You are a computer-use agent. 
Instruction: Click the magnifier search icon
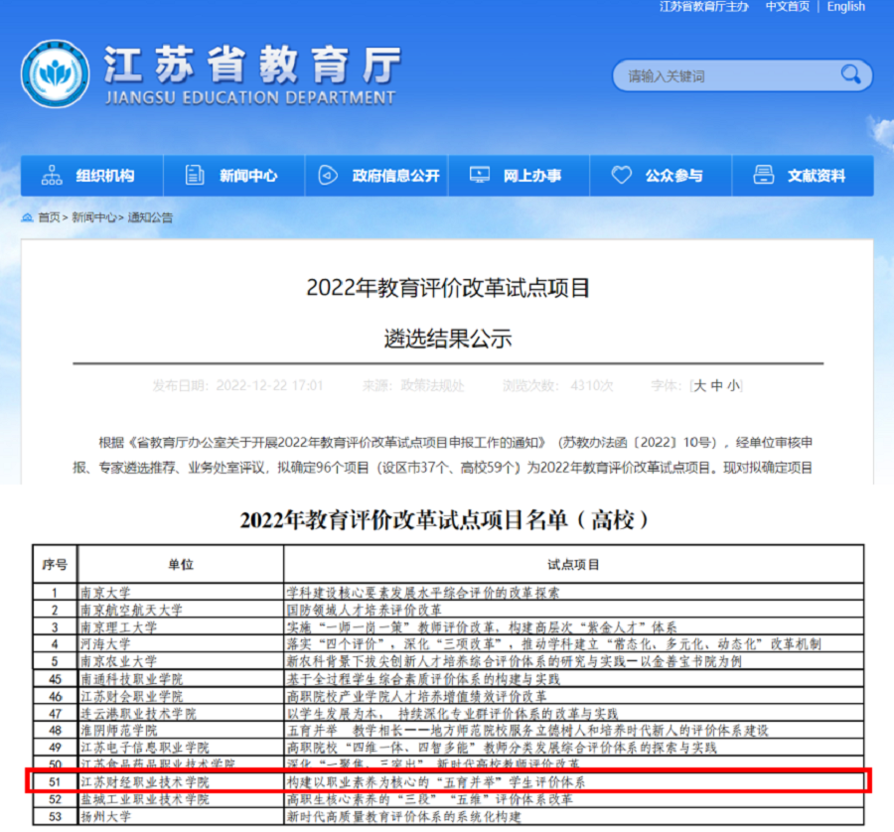pos(850,74)
